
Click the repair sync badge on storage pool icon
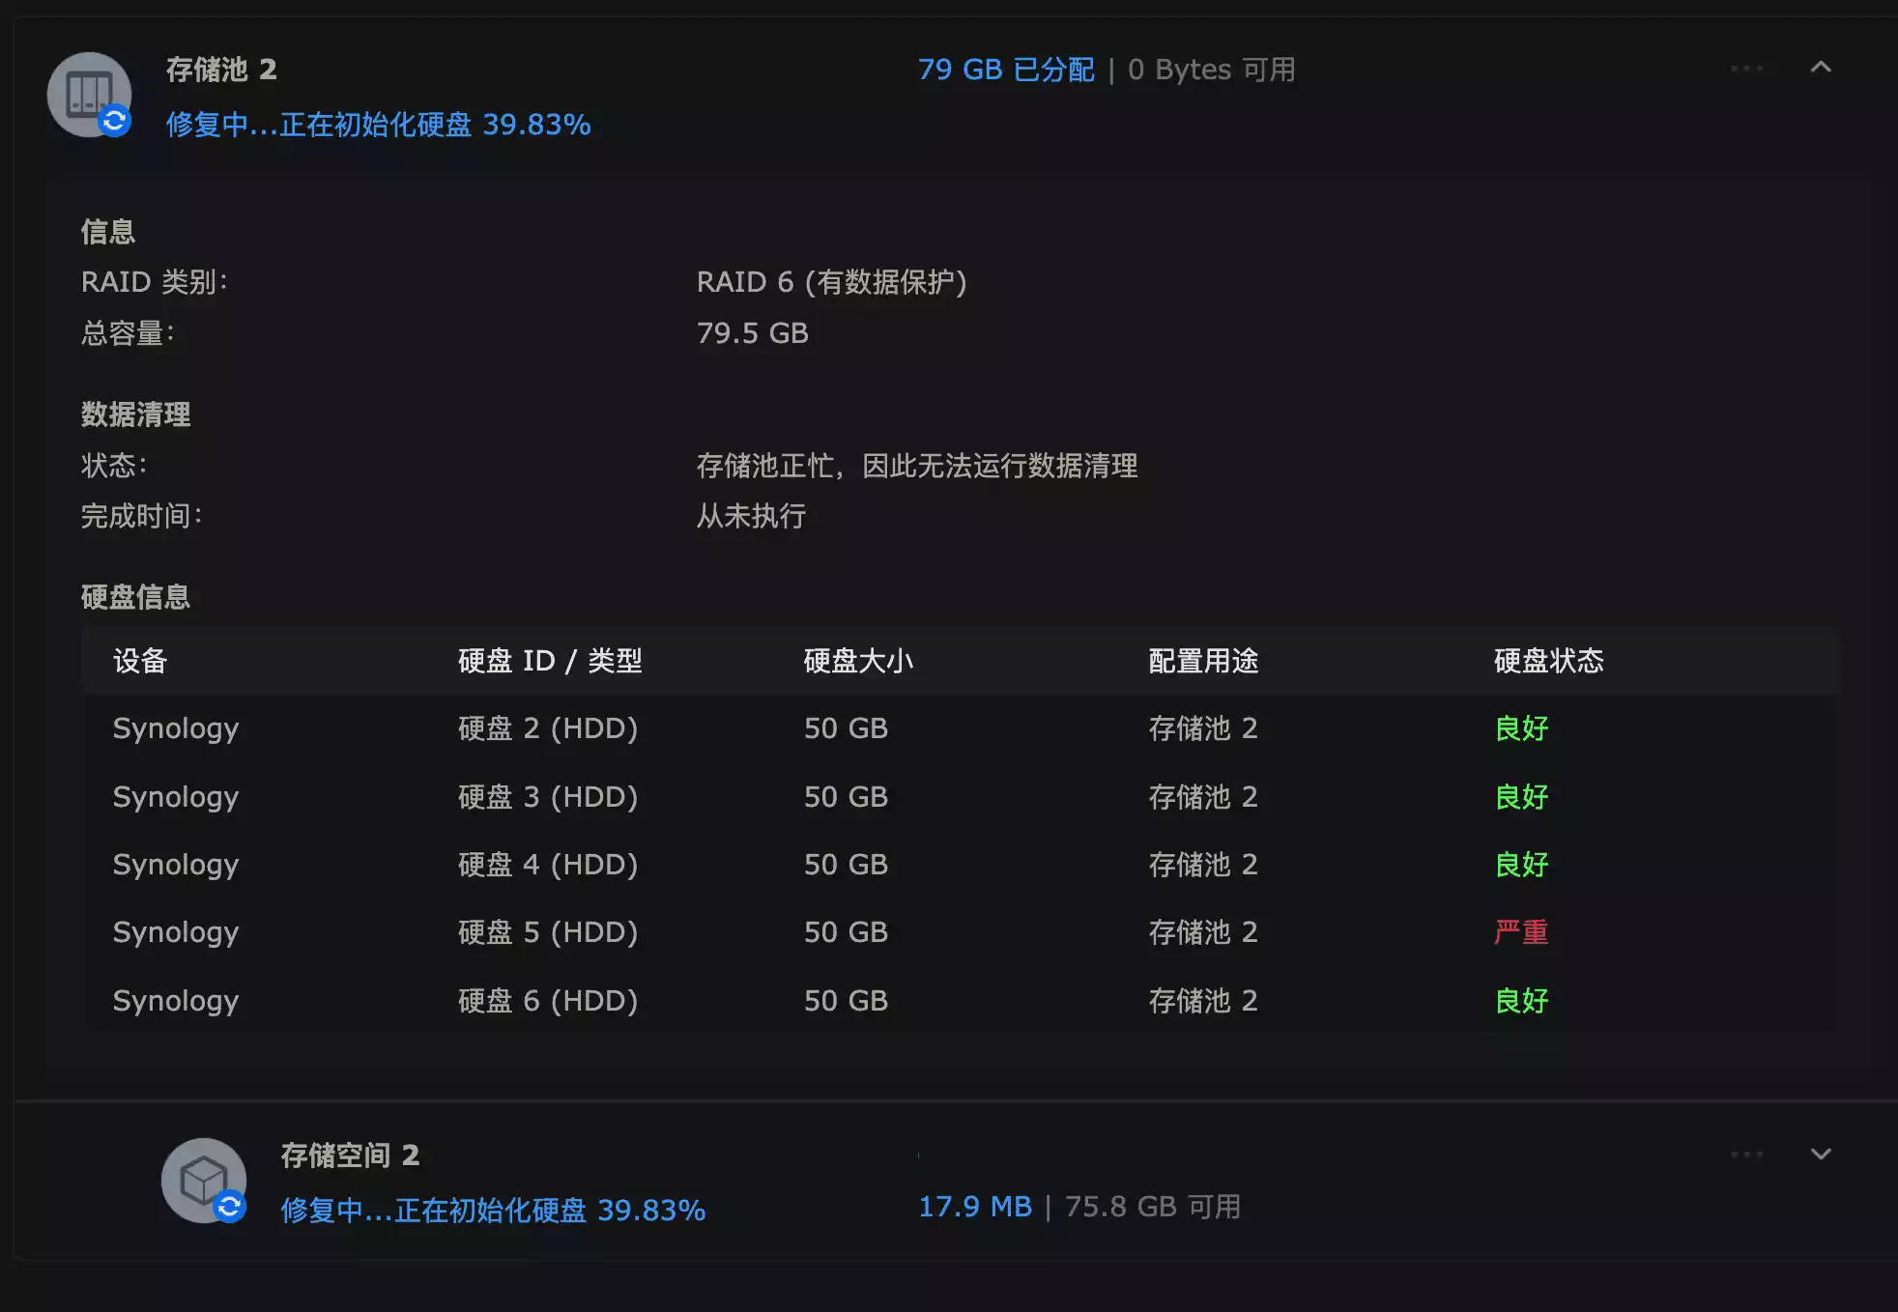pyautogui.click(x=115, y=121)
